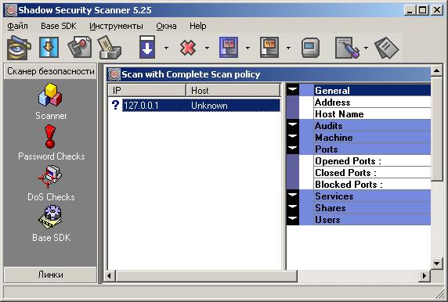Sort by the Host column header
Viewport: 448px width, 302px height.
point(233,91)
